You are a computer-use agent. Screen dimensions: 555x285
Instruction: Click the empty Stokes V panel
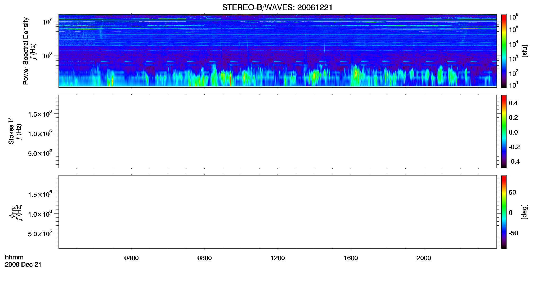tap(277, 131)
